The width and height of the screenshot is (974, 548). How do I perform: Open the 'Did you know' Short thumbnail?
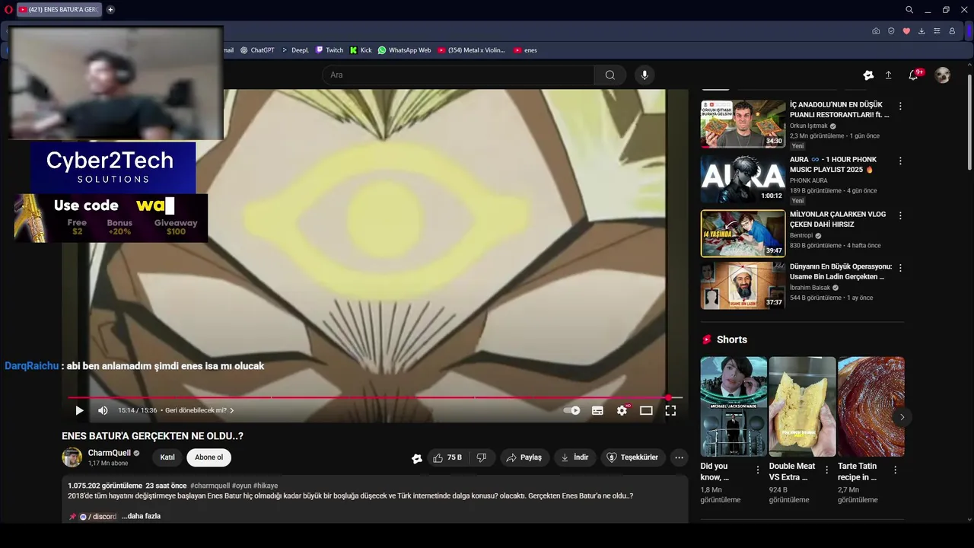[734, 406]
